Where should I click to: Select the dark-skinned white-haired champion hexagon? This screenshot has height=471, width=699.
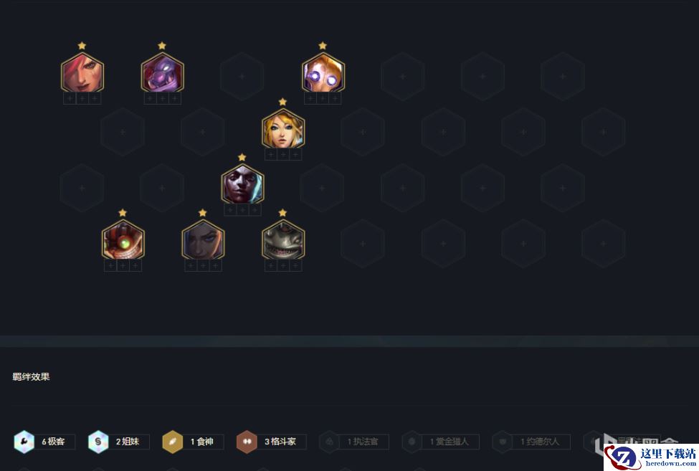coord(242,184)
